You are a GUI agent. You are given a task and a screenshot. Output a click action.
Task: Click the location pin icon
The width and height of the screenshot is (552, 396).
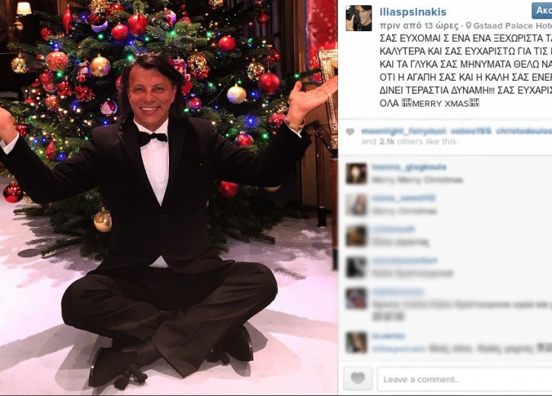point(468,26)
